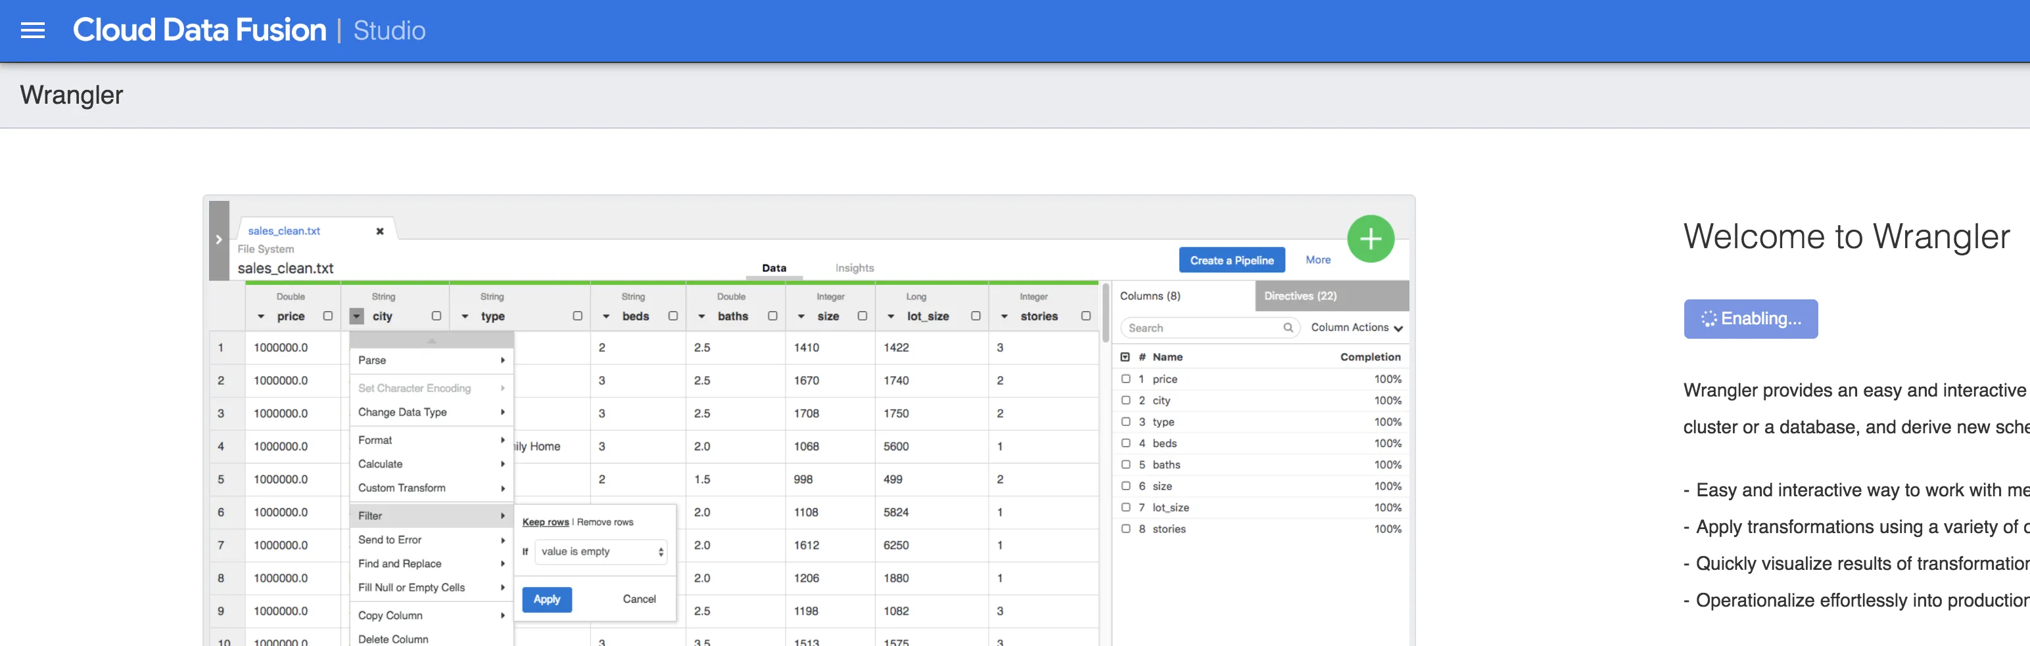This screenshot has height=646, width=2030.
Task: Open the Find and Replace submenu
Action: pos(431,564)
